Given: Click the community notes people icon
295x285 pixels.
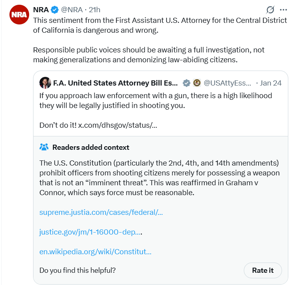Looking at the screenshot, I should pos(44,147).
